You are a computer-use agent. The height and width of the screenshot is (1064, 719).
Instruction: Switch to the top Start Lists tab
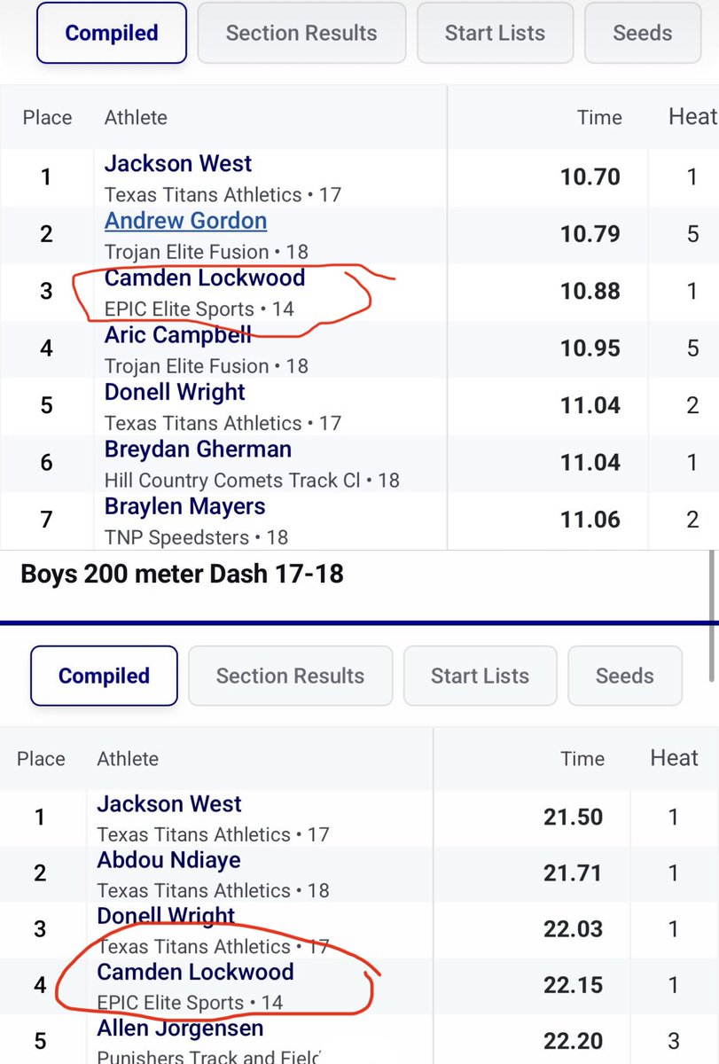(495, 33)
